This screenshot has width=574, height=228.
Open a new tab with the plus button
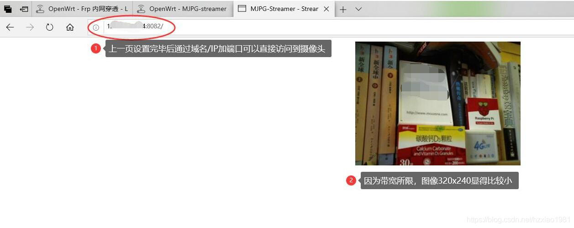coord(343,9)
